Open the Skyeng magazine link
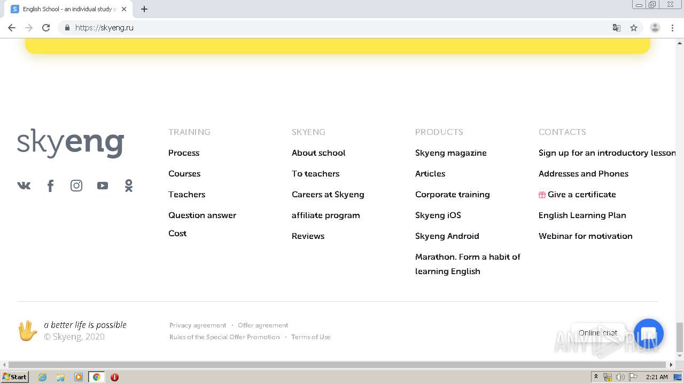Viewport: 684px width, 384px height. [x=451, y=153]
